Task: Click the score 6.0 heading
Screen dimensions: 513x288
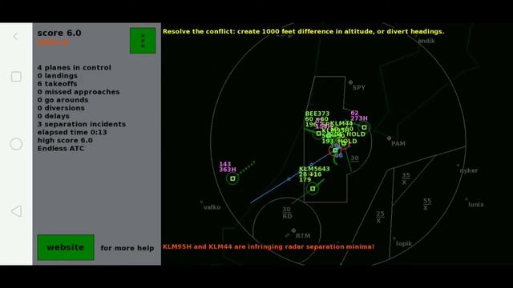Action: click(x=59, y=33)
